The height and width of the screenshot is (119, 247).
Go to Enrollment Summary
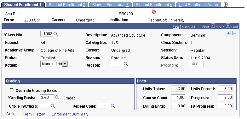click(70, 114)
